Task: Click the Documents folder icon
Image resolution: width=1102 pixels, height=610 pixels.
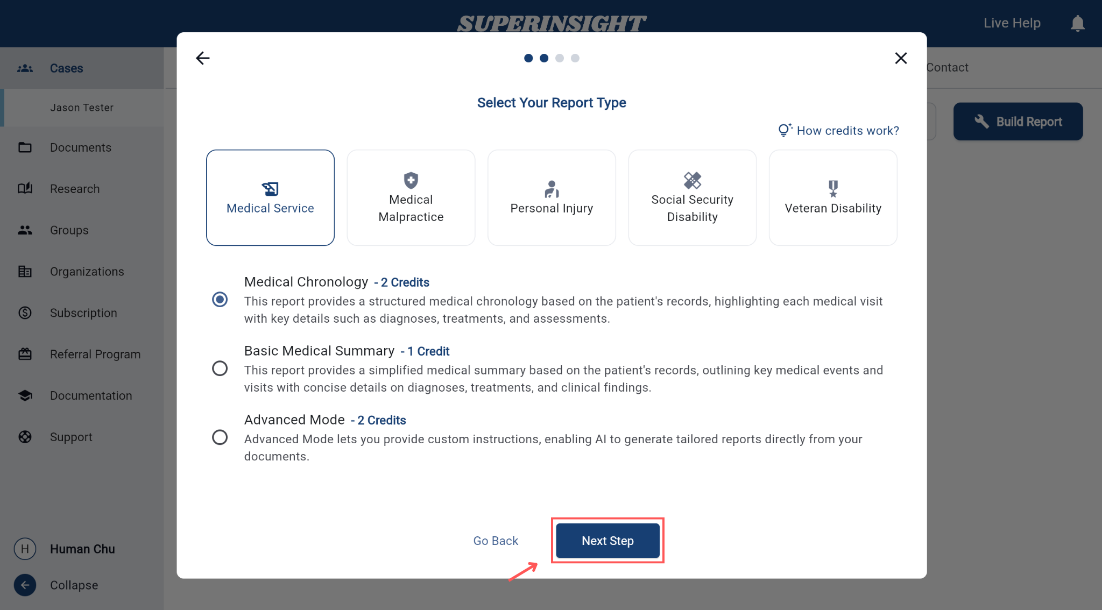Action: tap(25, 147)
